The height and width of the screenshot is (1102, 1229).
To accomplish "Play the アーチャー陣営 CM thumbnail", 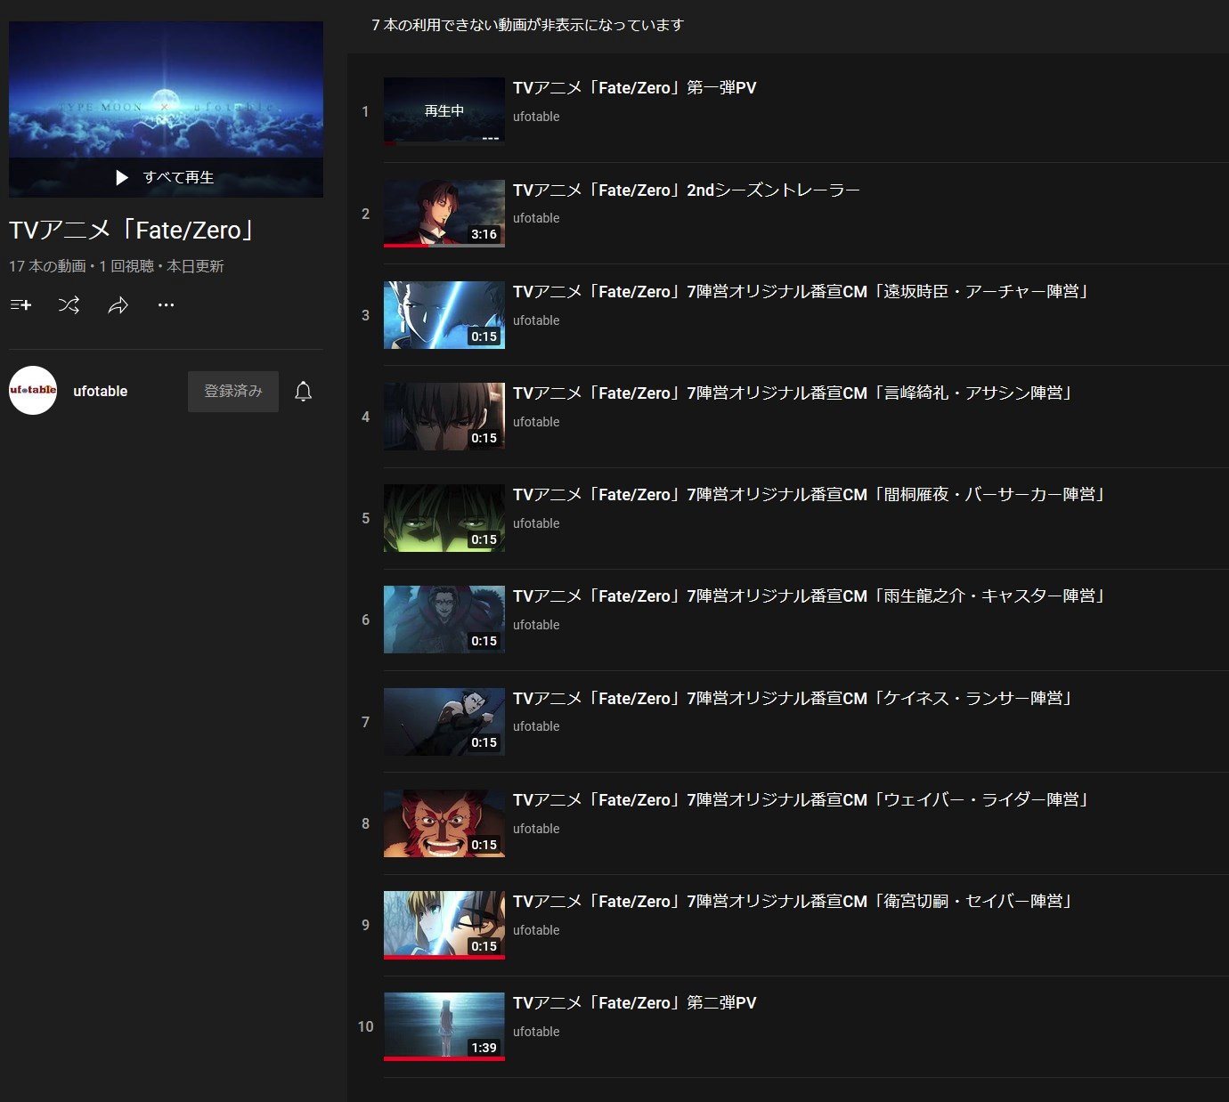I will (x=444, y=314).
